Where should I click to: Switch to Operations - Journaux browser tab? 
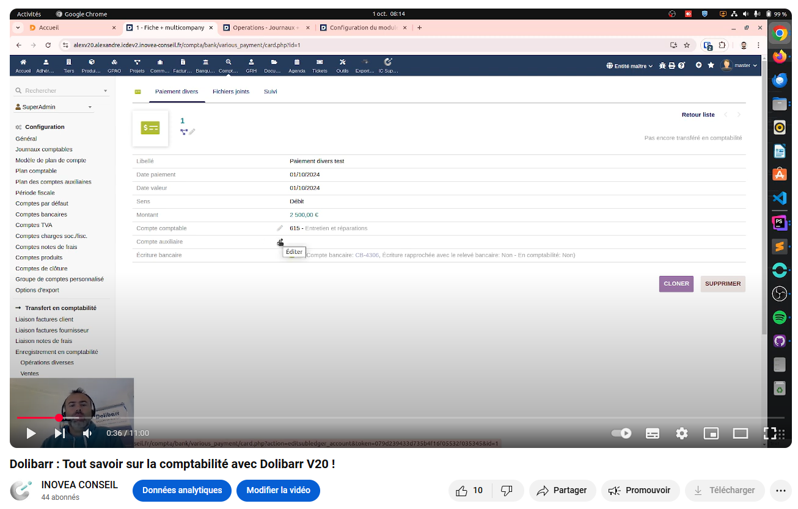click(266, 27)
